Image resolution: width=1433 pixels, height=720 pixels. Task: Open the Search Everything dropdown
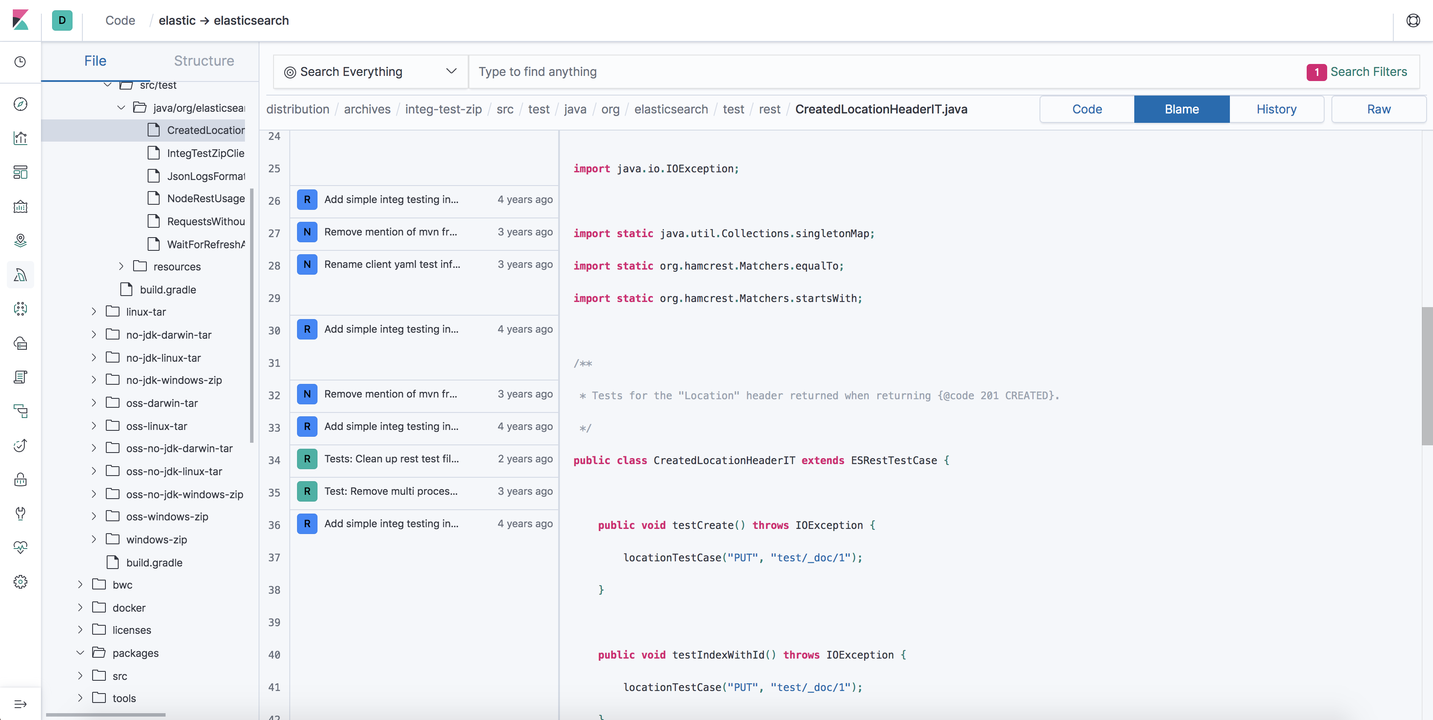[x=370, y=72]
